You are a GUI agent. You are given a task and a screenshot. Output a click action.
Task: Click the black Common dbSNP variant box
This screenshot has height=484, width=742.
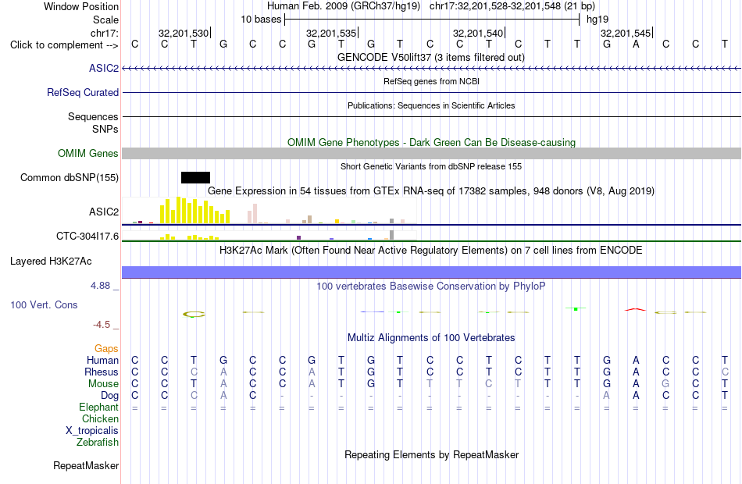tap(195, 177)
